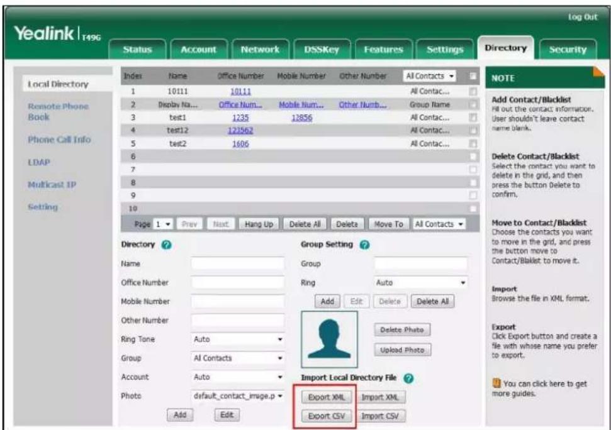
Task: Tick the checkbox in empty row 6
Action: click(x=473, y=157)
